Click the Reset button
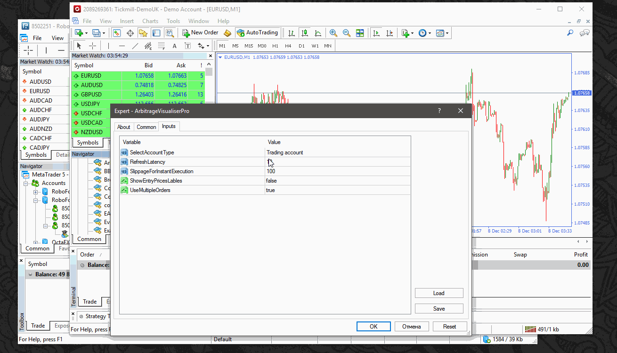Image resolution: width=617 pixels, height=353 pixels. tap(450, 326)
